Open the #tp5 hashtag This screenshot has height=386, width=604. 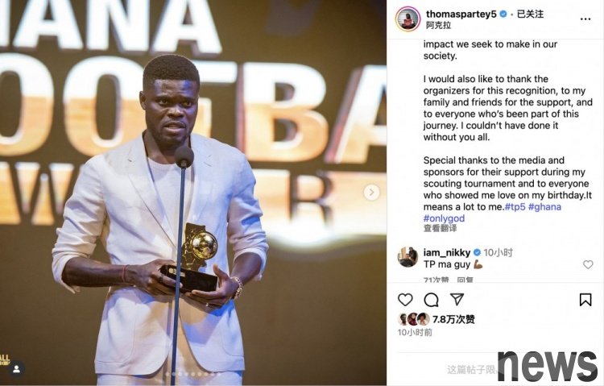click(x=515, y=206)
